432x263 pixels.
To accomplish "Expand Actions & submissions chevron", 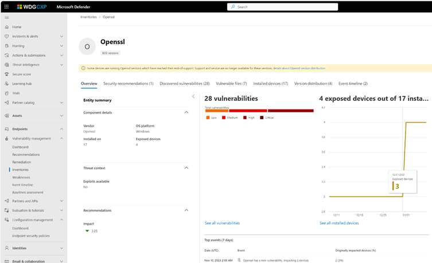I will (61, 56).
